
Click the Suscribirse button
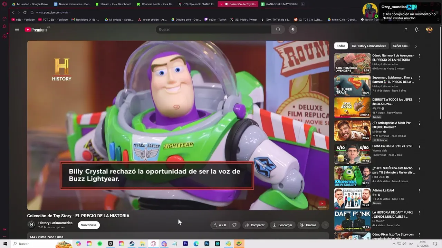pos(89,225)
